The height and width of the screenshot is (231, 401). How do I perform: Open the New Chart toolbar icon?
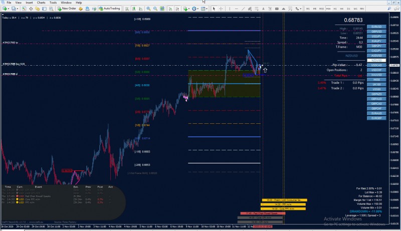pos(5,9)
